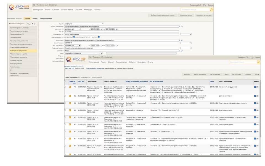This screenshot has width=265, height=166.
Task: Open settings gear in front results window
Action: coord(252,57)
